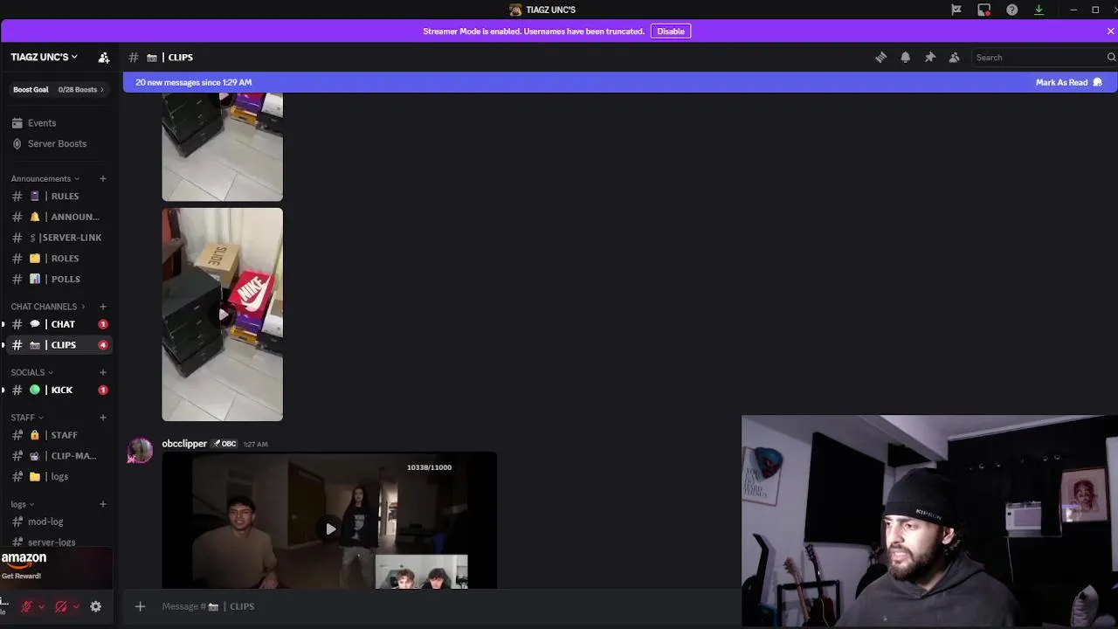Viewport: 1118px width, 629px height.
Task: Open the CLIP-MA... channel
Action: 59,456
